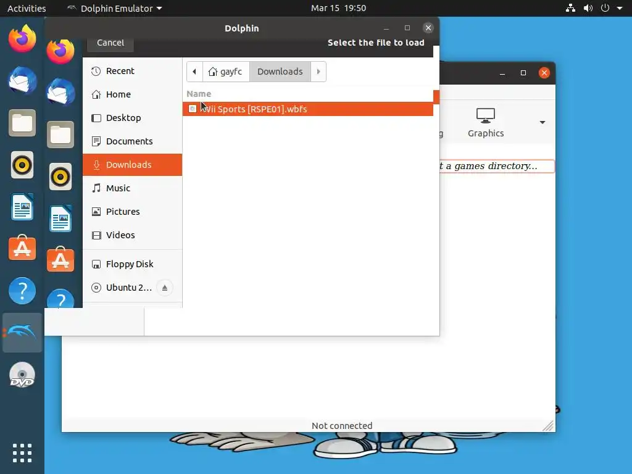The width and height of the screenshot is (632, 474).
Task: Maximize the Dolphin main window
Action: (x=523, y=73)
